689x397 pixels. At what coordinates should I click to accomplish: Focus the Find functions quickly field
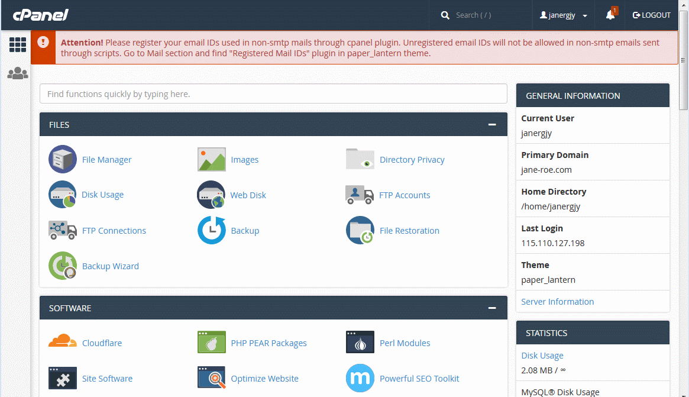point(273,93)
